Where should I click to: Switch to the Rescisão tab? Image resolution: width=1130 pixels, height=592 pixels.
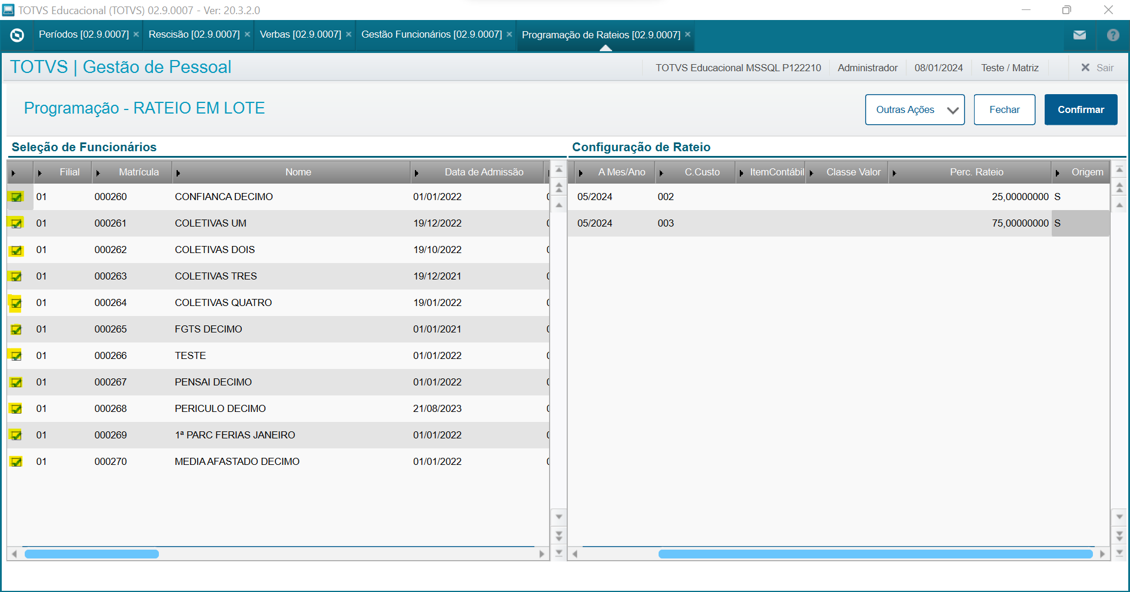194,35
